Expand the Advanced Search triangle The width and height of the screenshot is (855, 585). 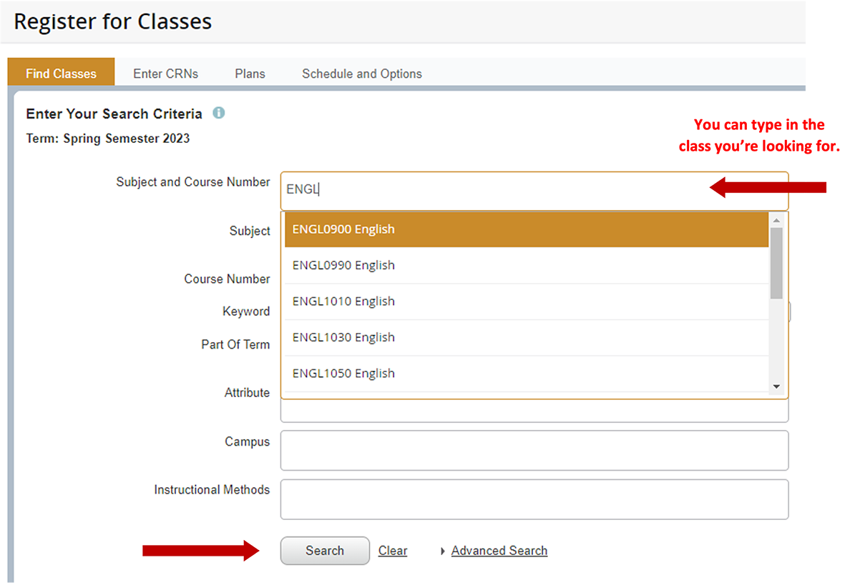[x=443, y=551]
